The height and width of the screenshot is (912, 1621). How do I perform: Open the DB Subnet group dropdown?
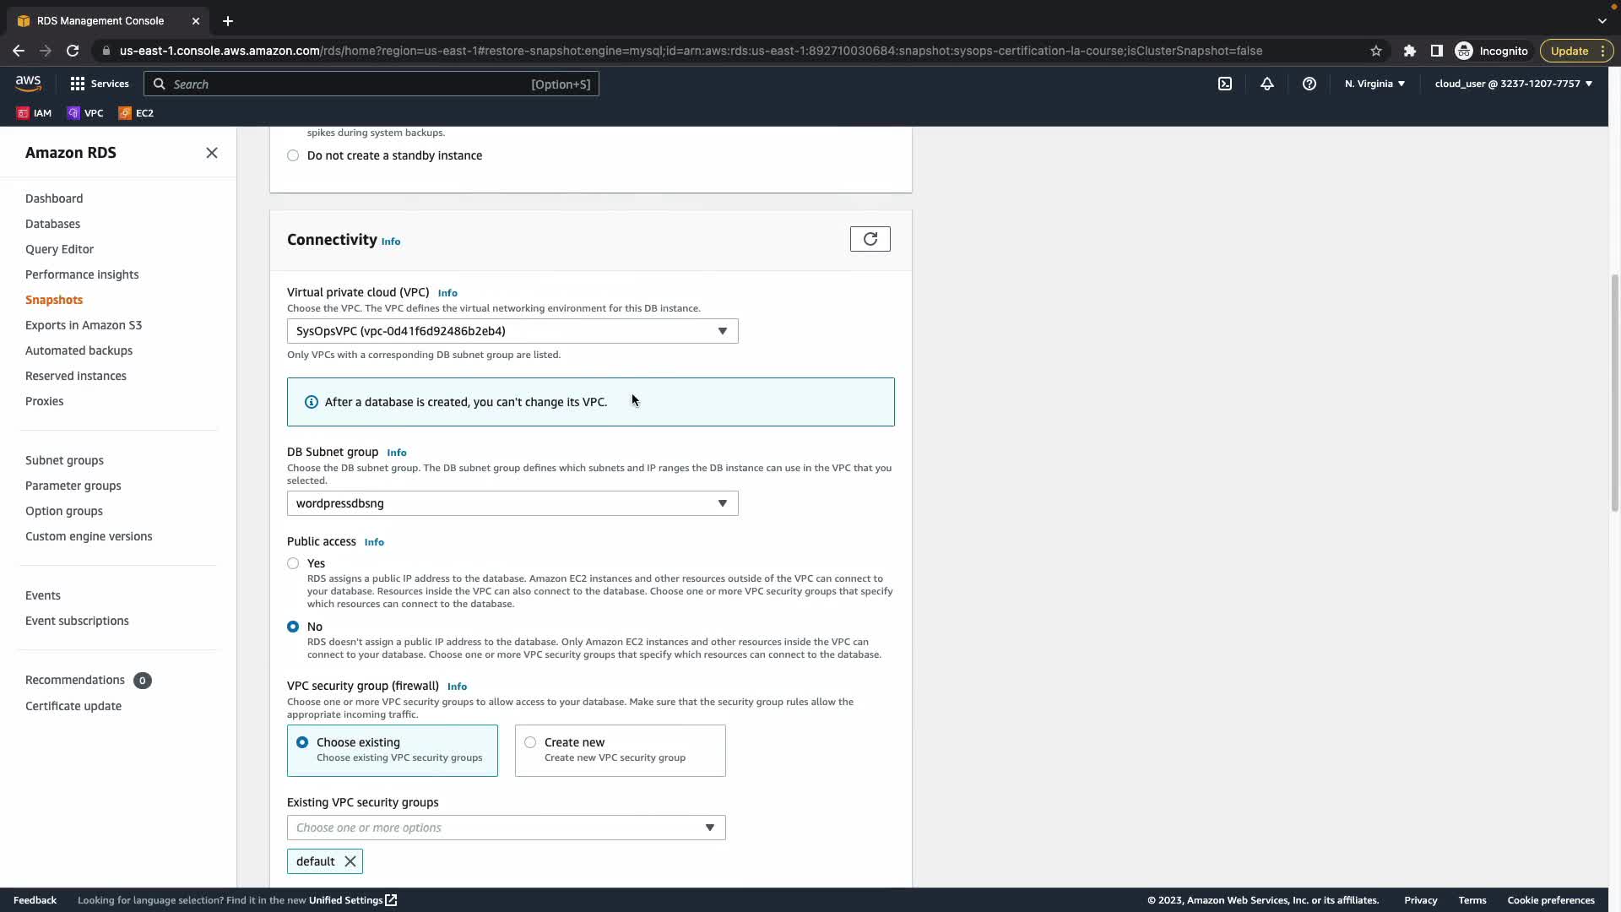[512, 503]
